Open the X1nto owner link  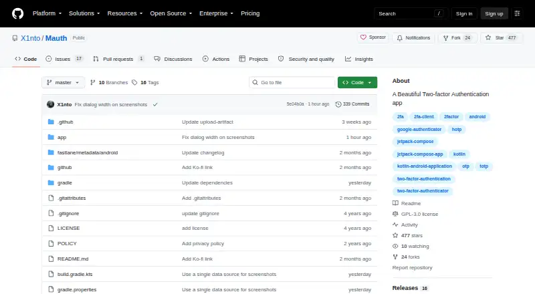click(x=30, y=38)
